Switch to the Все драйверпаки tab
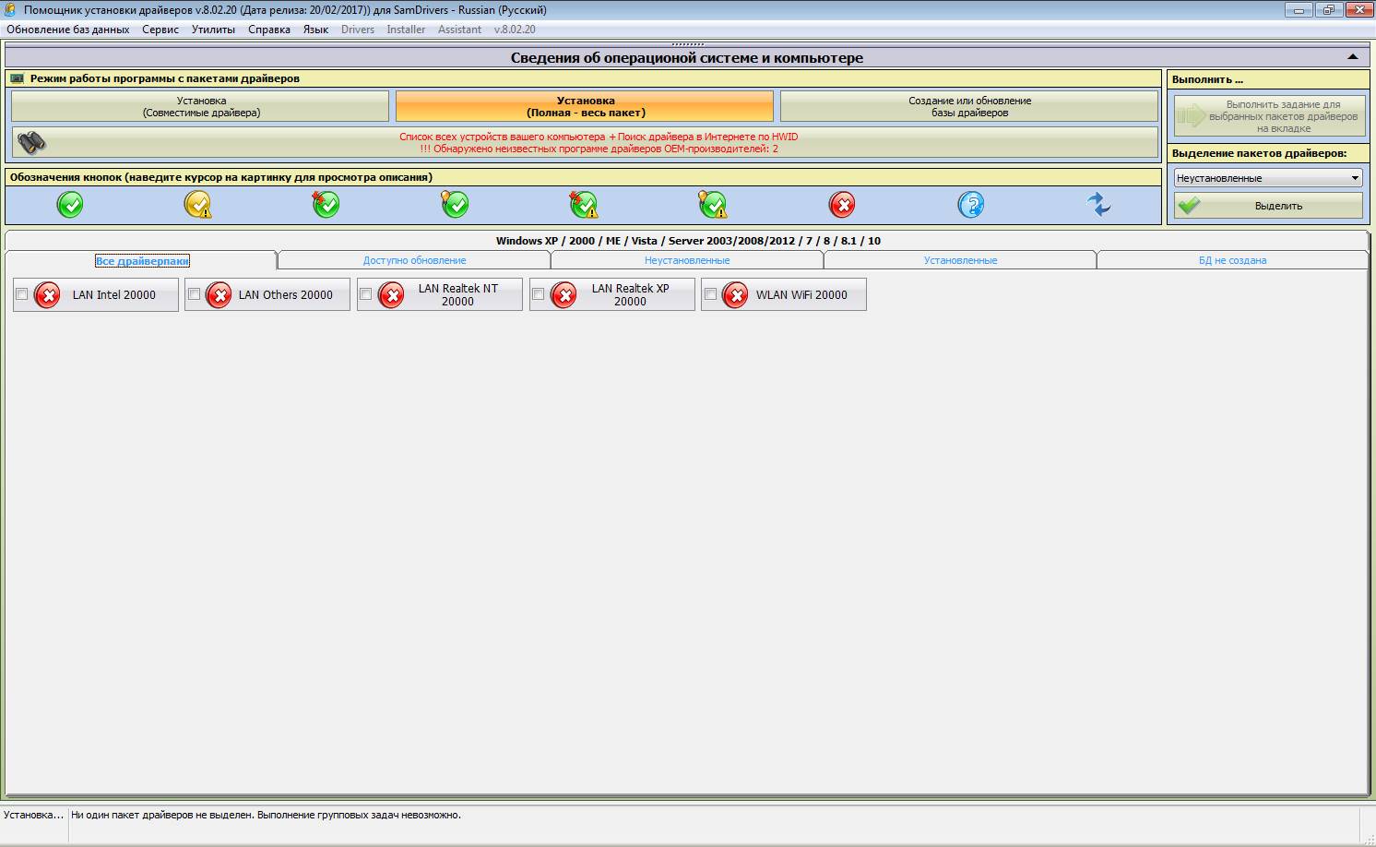Image resolution: width=1376 pixels, height=847 pixels. [x=142, y=260]
